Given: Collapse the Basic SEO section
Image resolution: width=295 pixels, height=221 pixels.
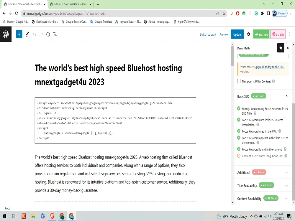Looking at the screenshot, I should [286, 96].
